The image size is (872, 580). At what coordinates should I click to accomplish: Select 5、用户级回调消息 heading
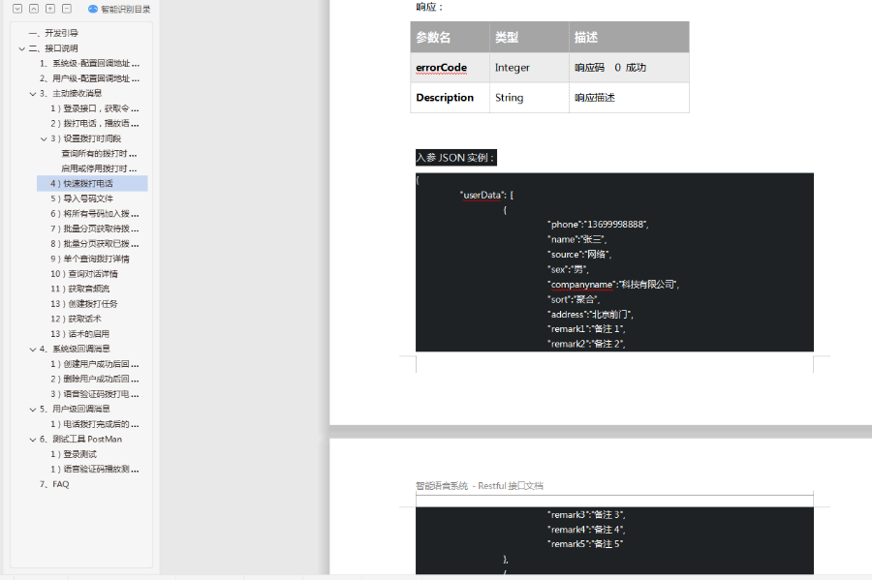[x=75, y=409]
